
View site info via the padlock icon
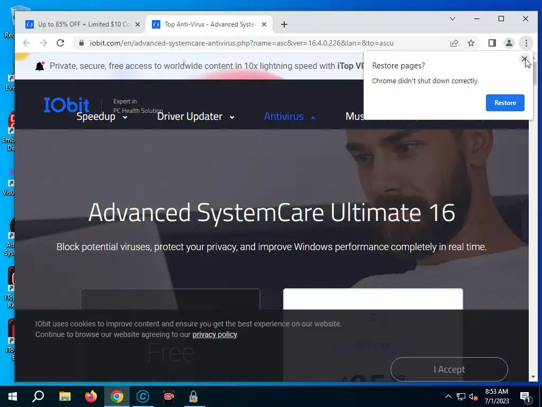(x=82, y=43)
